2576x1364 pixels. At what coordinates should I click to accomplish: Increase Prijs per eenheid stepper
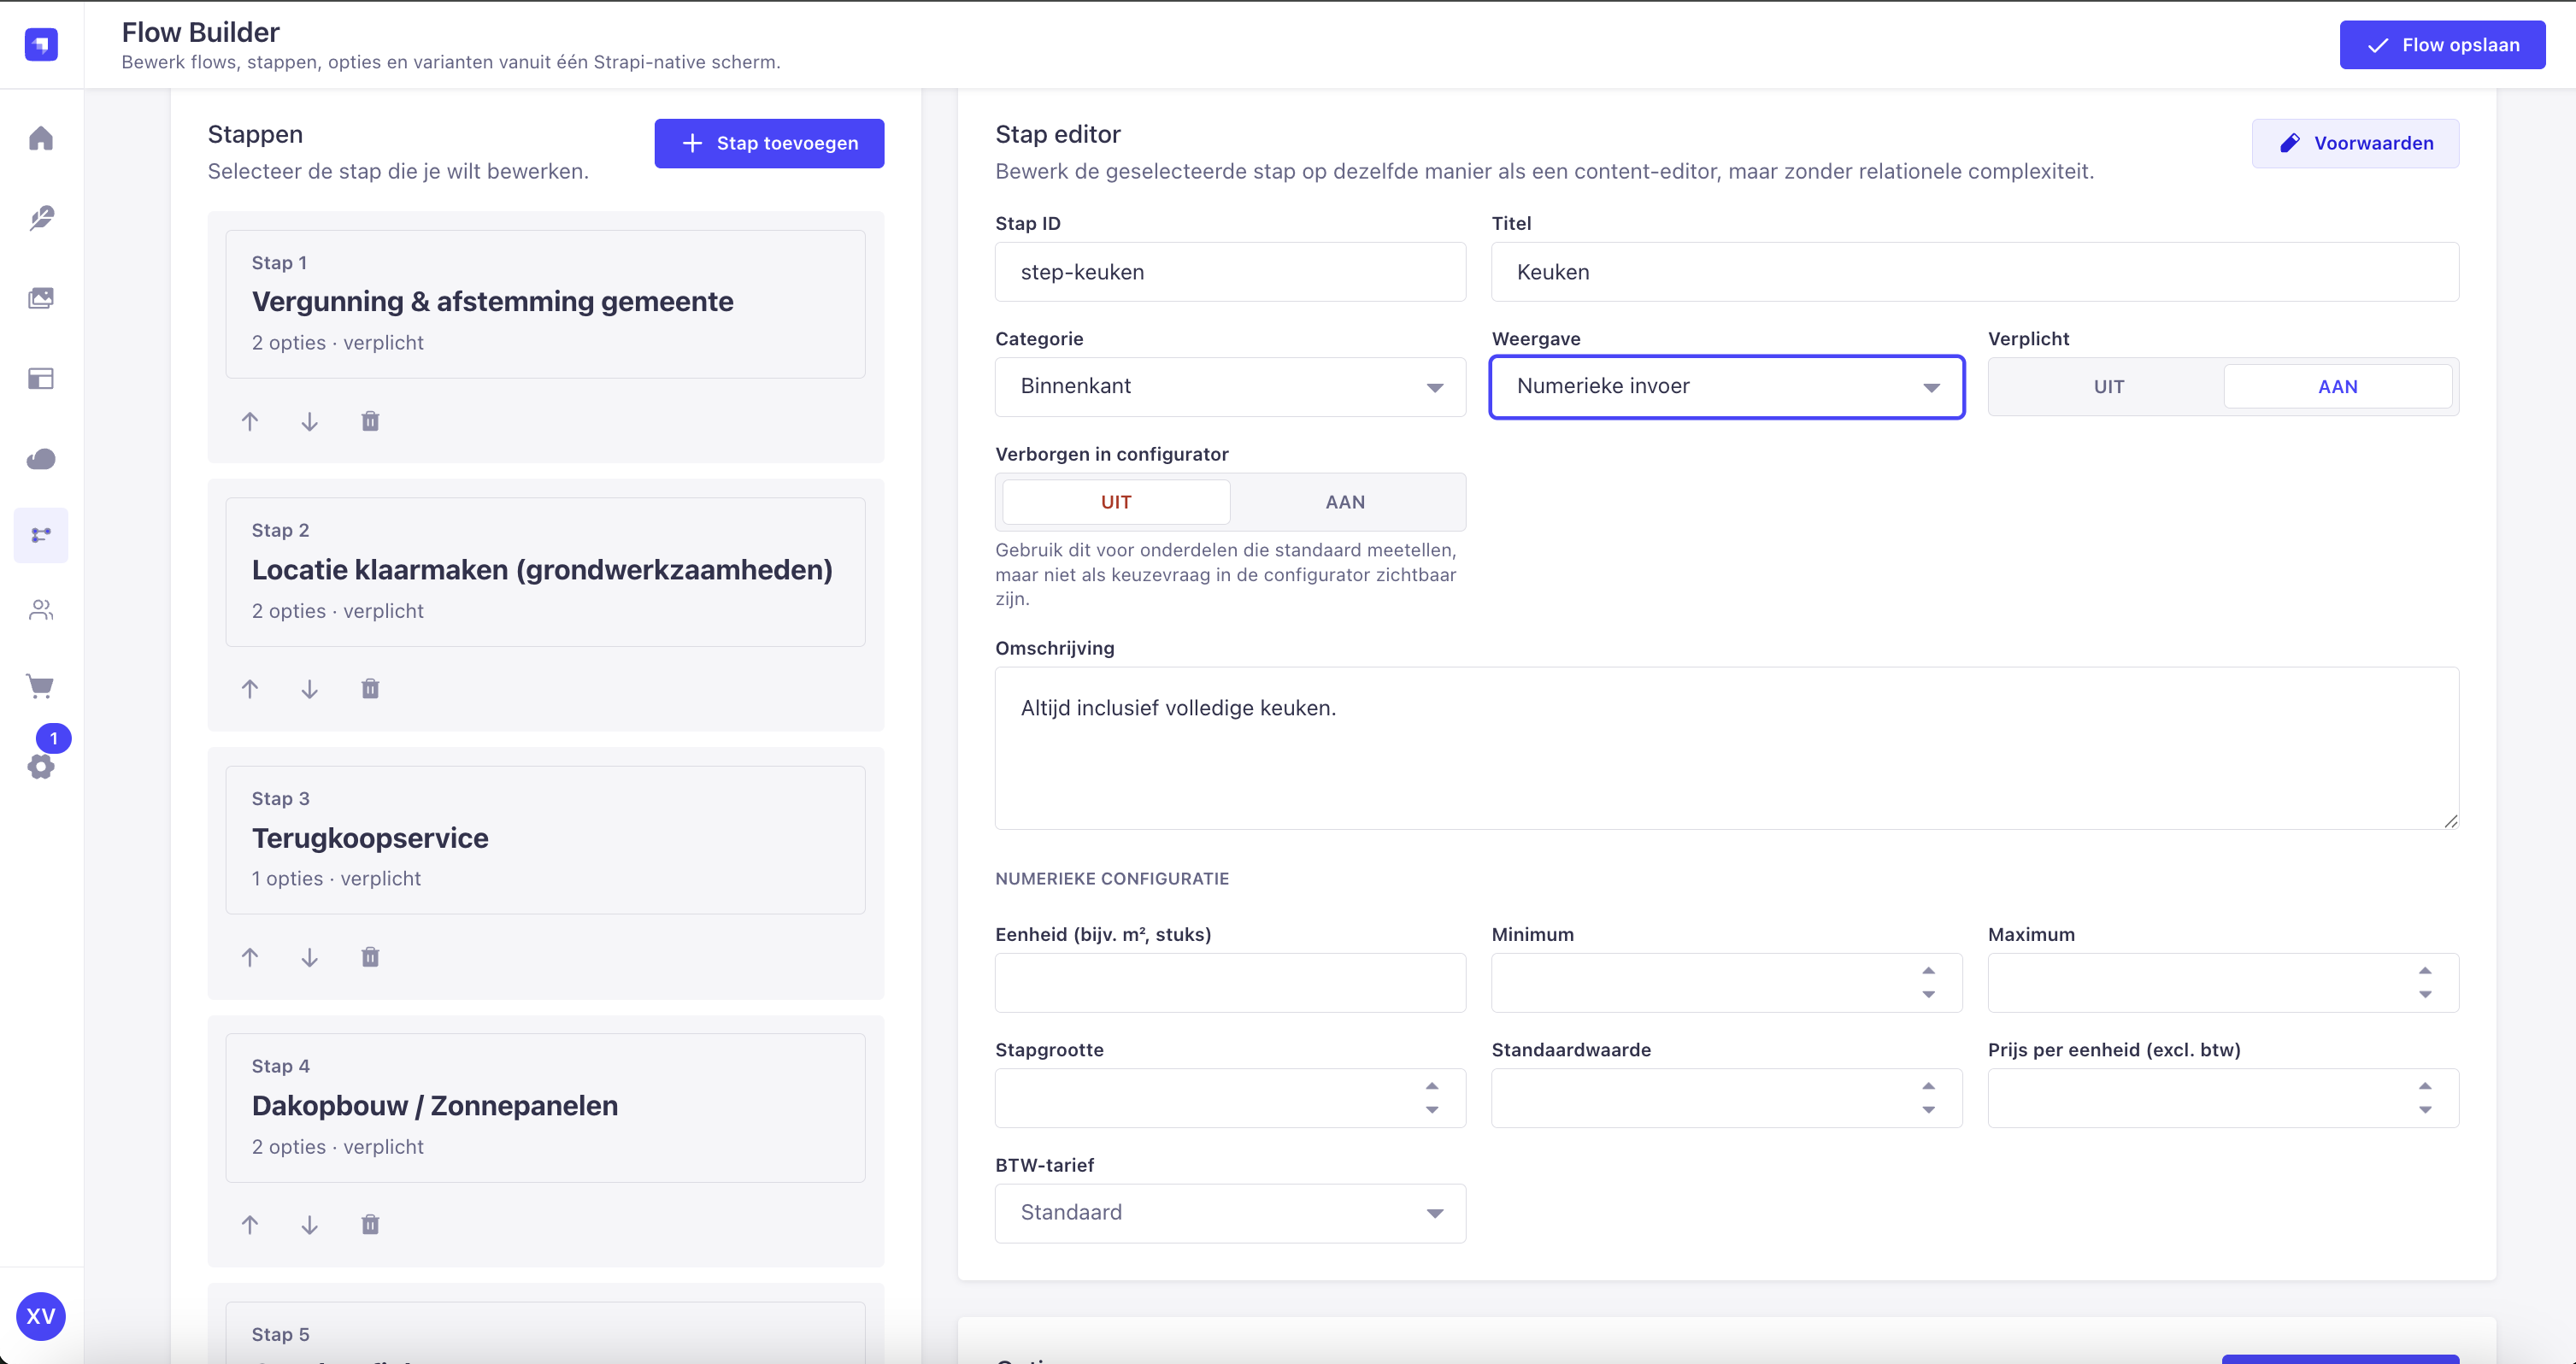pyautogui.click(x=2425, y=1086)
